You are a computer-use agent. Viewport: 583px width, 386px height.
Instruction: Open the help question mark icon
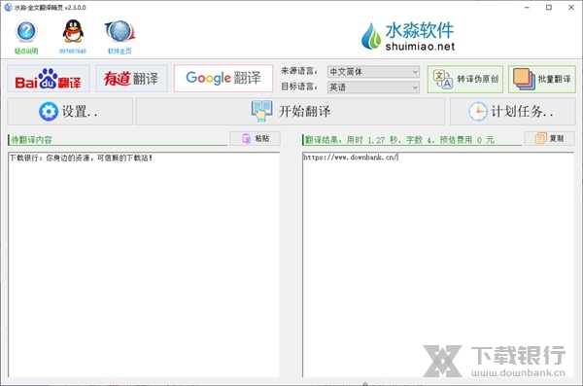coord(26,31)
